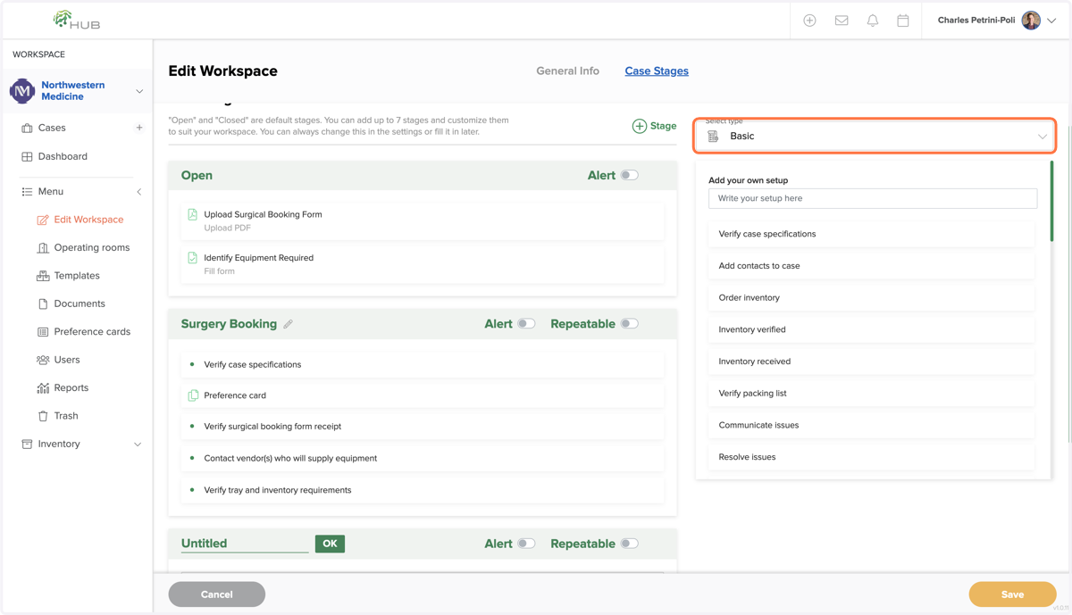Screen dimensions: 1072x615
Task: Click the Menu list icon
Action: coord(27,192)
